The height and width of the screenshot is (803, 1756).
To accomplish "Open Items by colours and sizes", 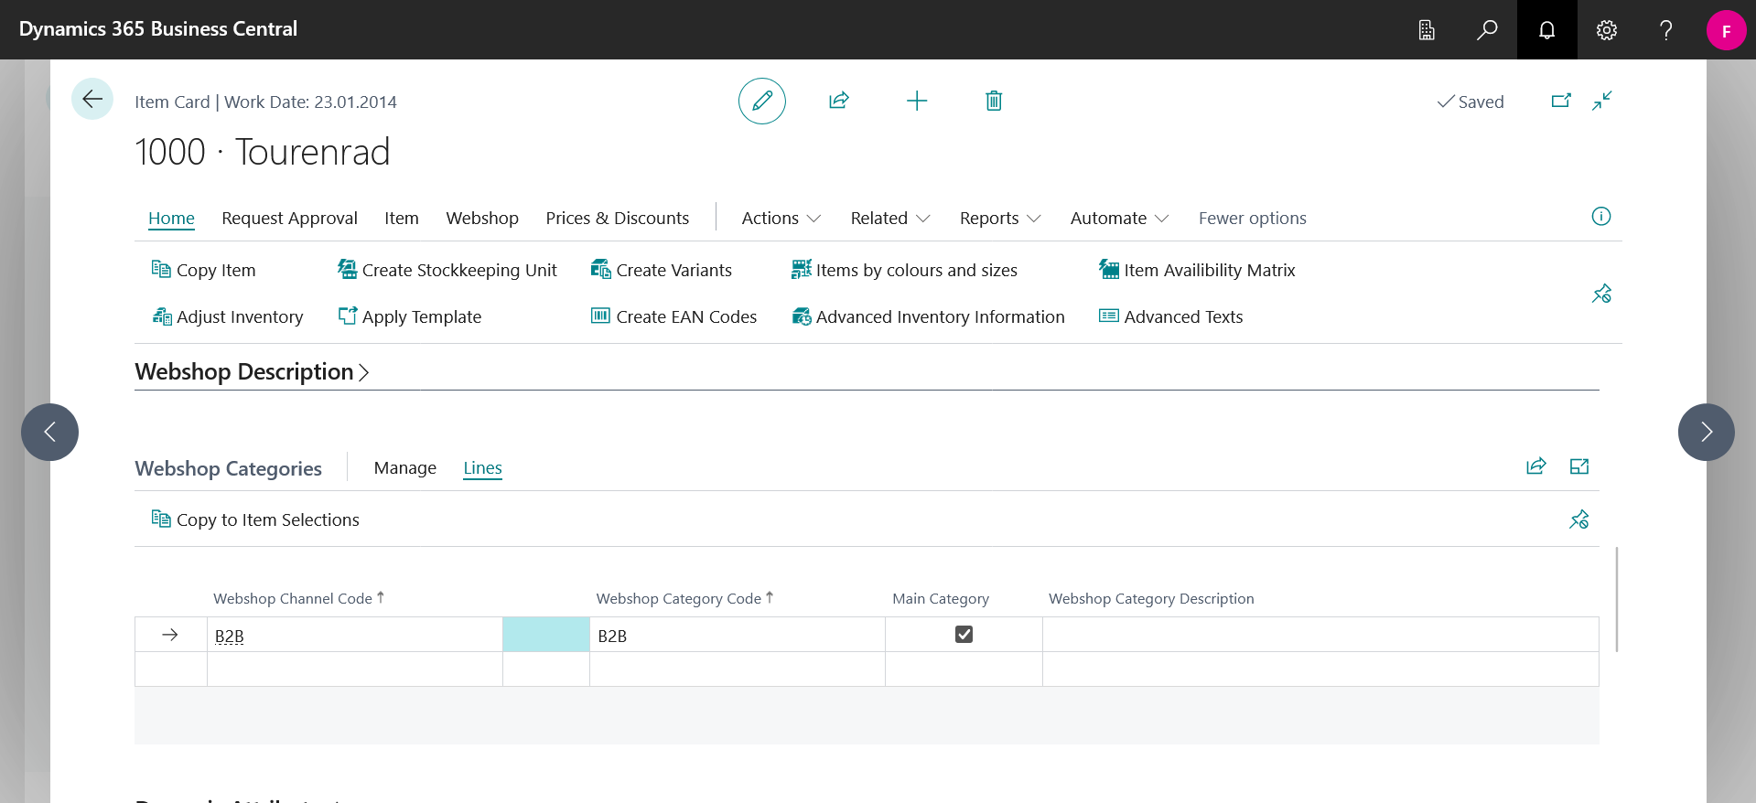I will (904, 270).
